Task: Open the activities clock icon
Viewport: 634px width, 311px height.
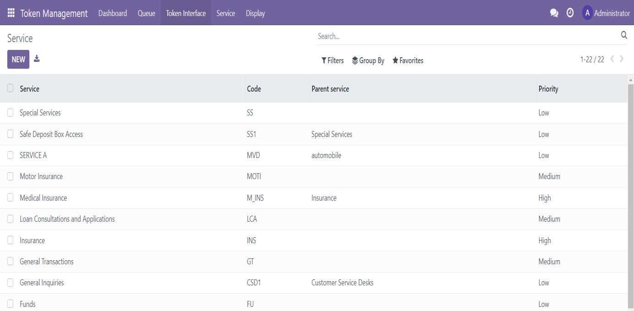Action: tap(570, 13)
